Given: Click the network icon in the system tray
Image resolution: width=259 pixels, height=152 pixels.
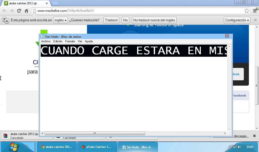Looking at the screenshot, I should coord(235,147).
